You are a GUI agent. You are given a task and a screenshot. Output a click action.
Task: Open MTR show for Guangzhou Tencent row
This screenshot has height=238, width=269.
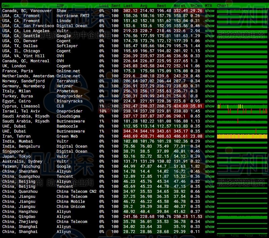210,176
